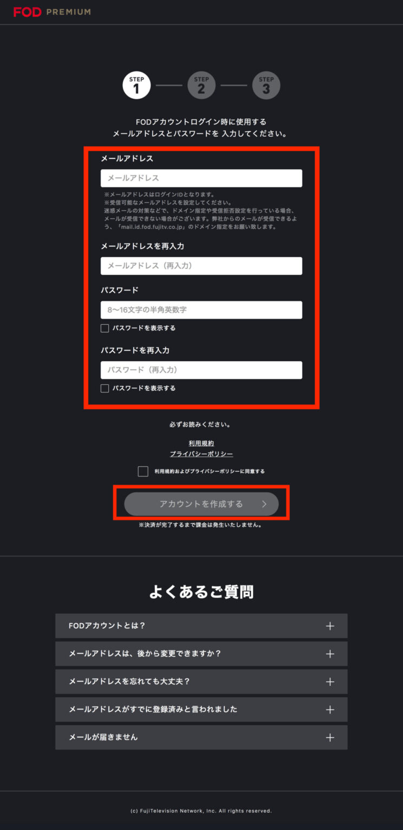Expand the FODアカウントとは？ FAQ row

201,626
